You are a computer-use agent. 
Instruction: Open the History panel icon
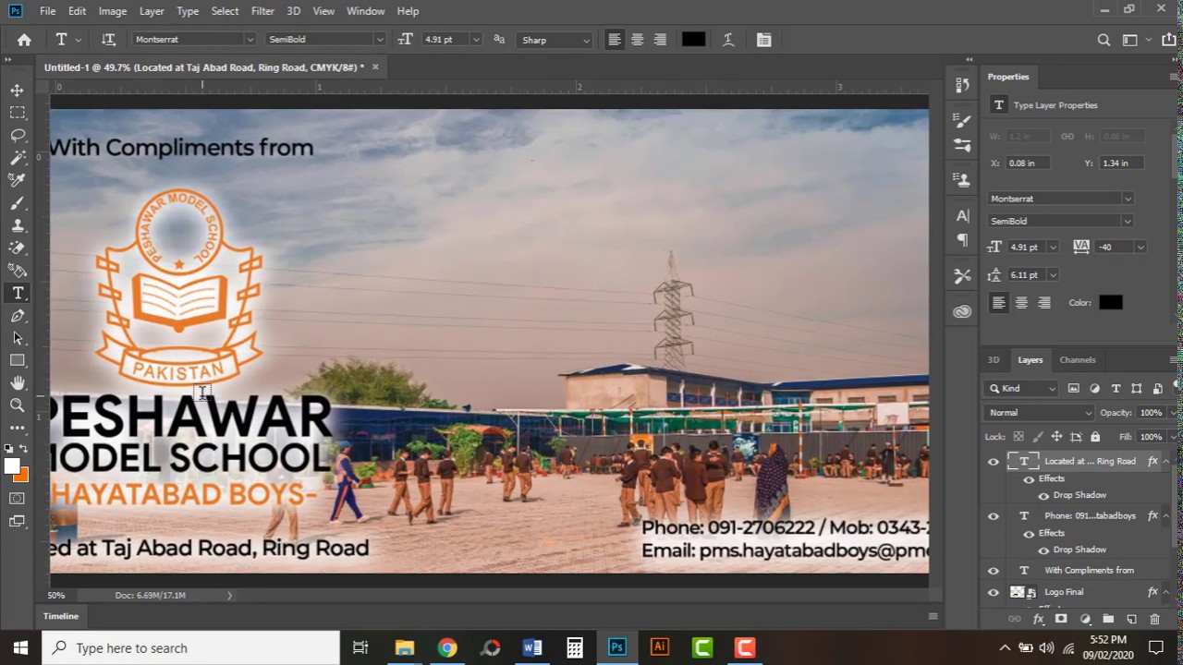pyautogui.click(x=962, y=85)
